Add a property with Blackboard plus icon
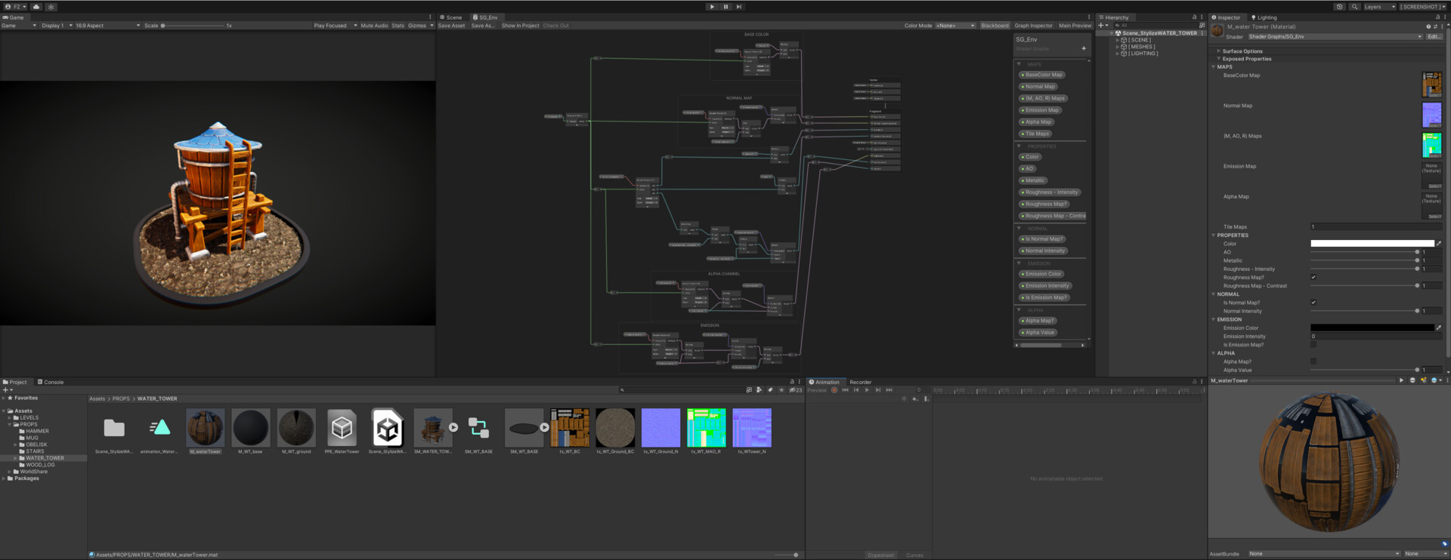 pos(1084,48)
